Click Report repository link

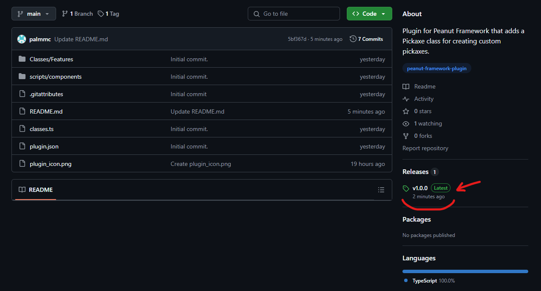425,148
